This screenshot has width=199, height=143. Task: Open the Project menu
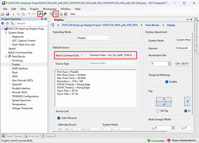point(34,9)
